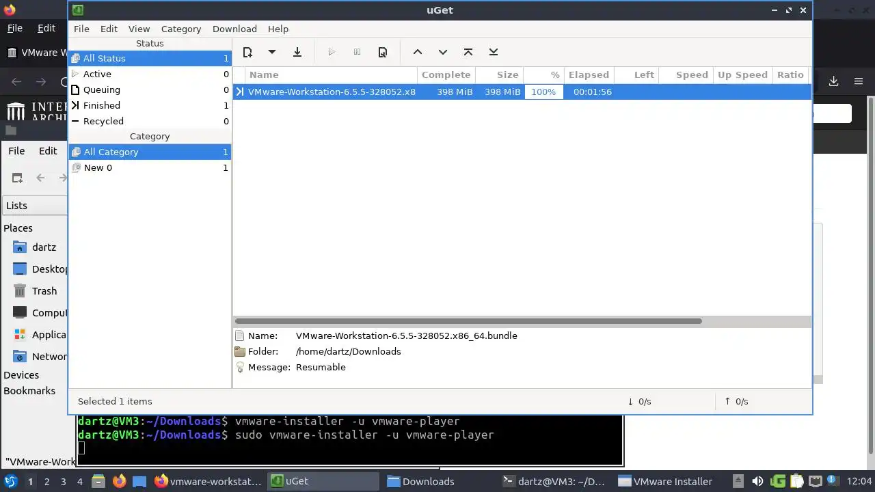Open uGet View menu

point(139,29)
